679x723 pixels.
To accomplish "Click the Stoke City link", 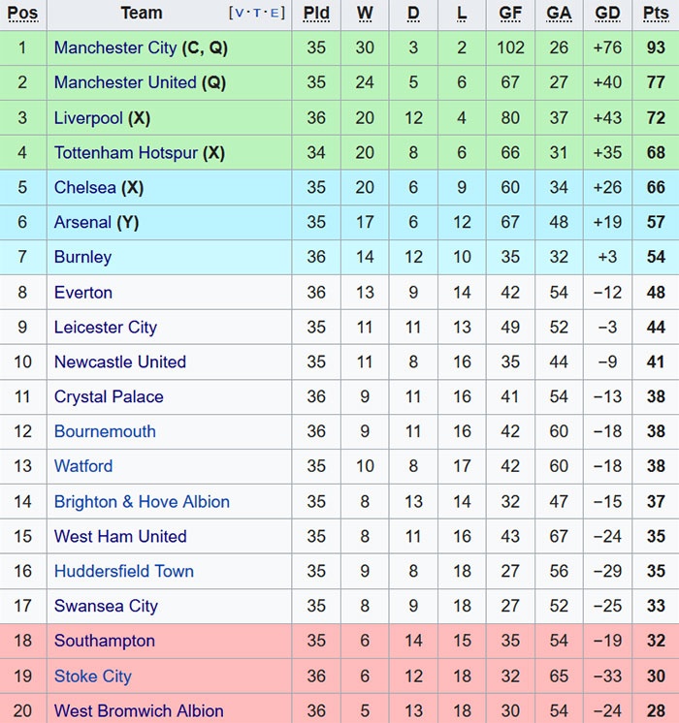I will point(93,676).
